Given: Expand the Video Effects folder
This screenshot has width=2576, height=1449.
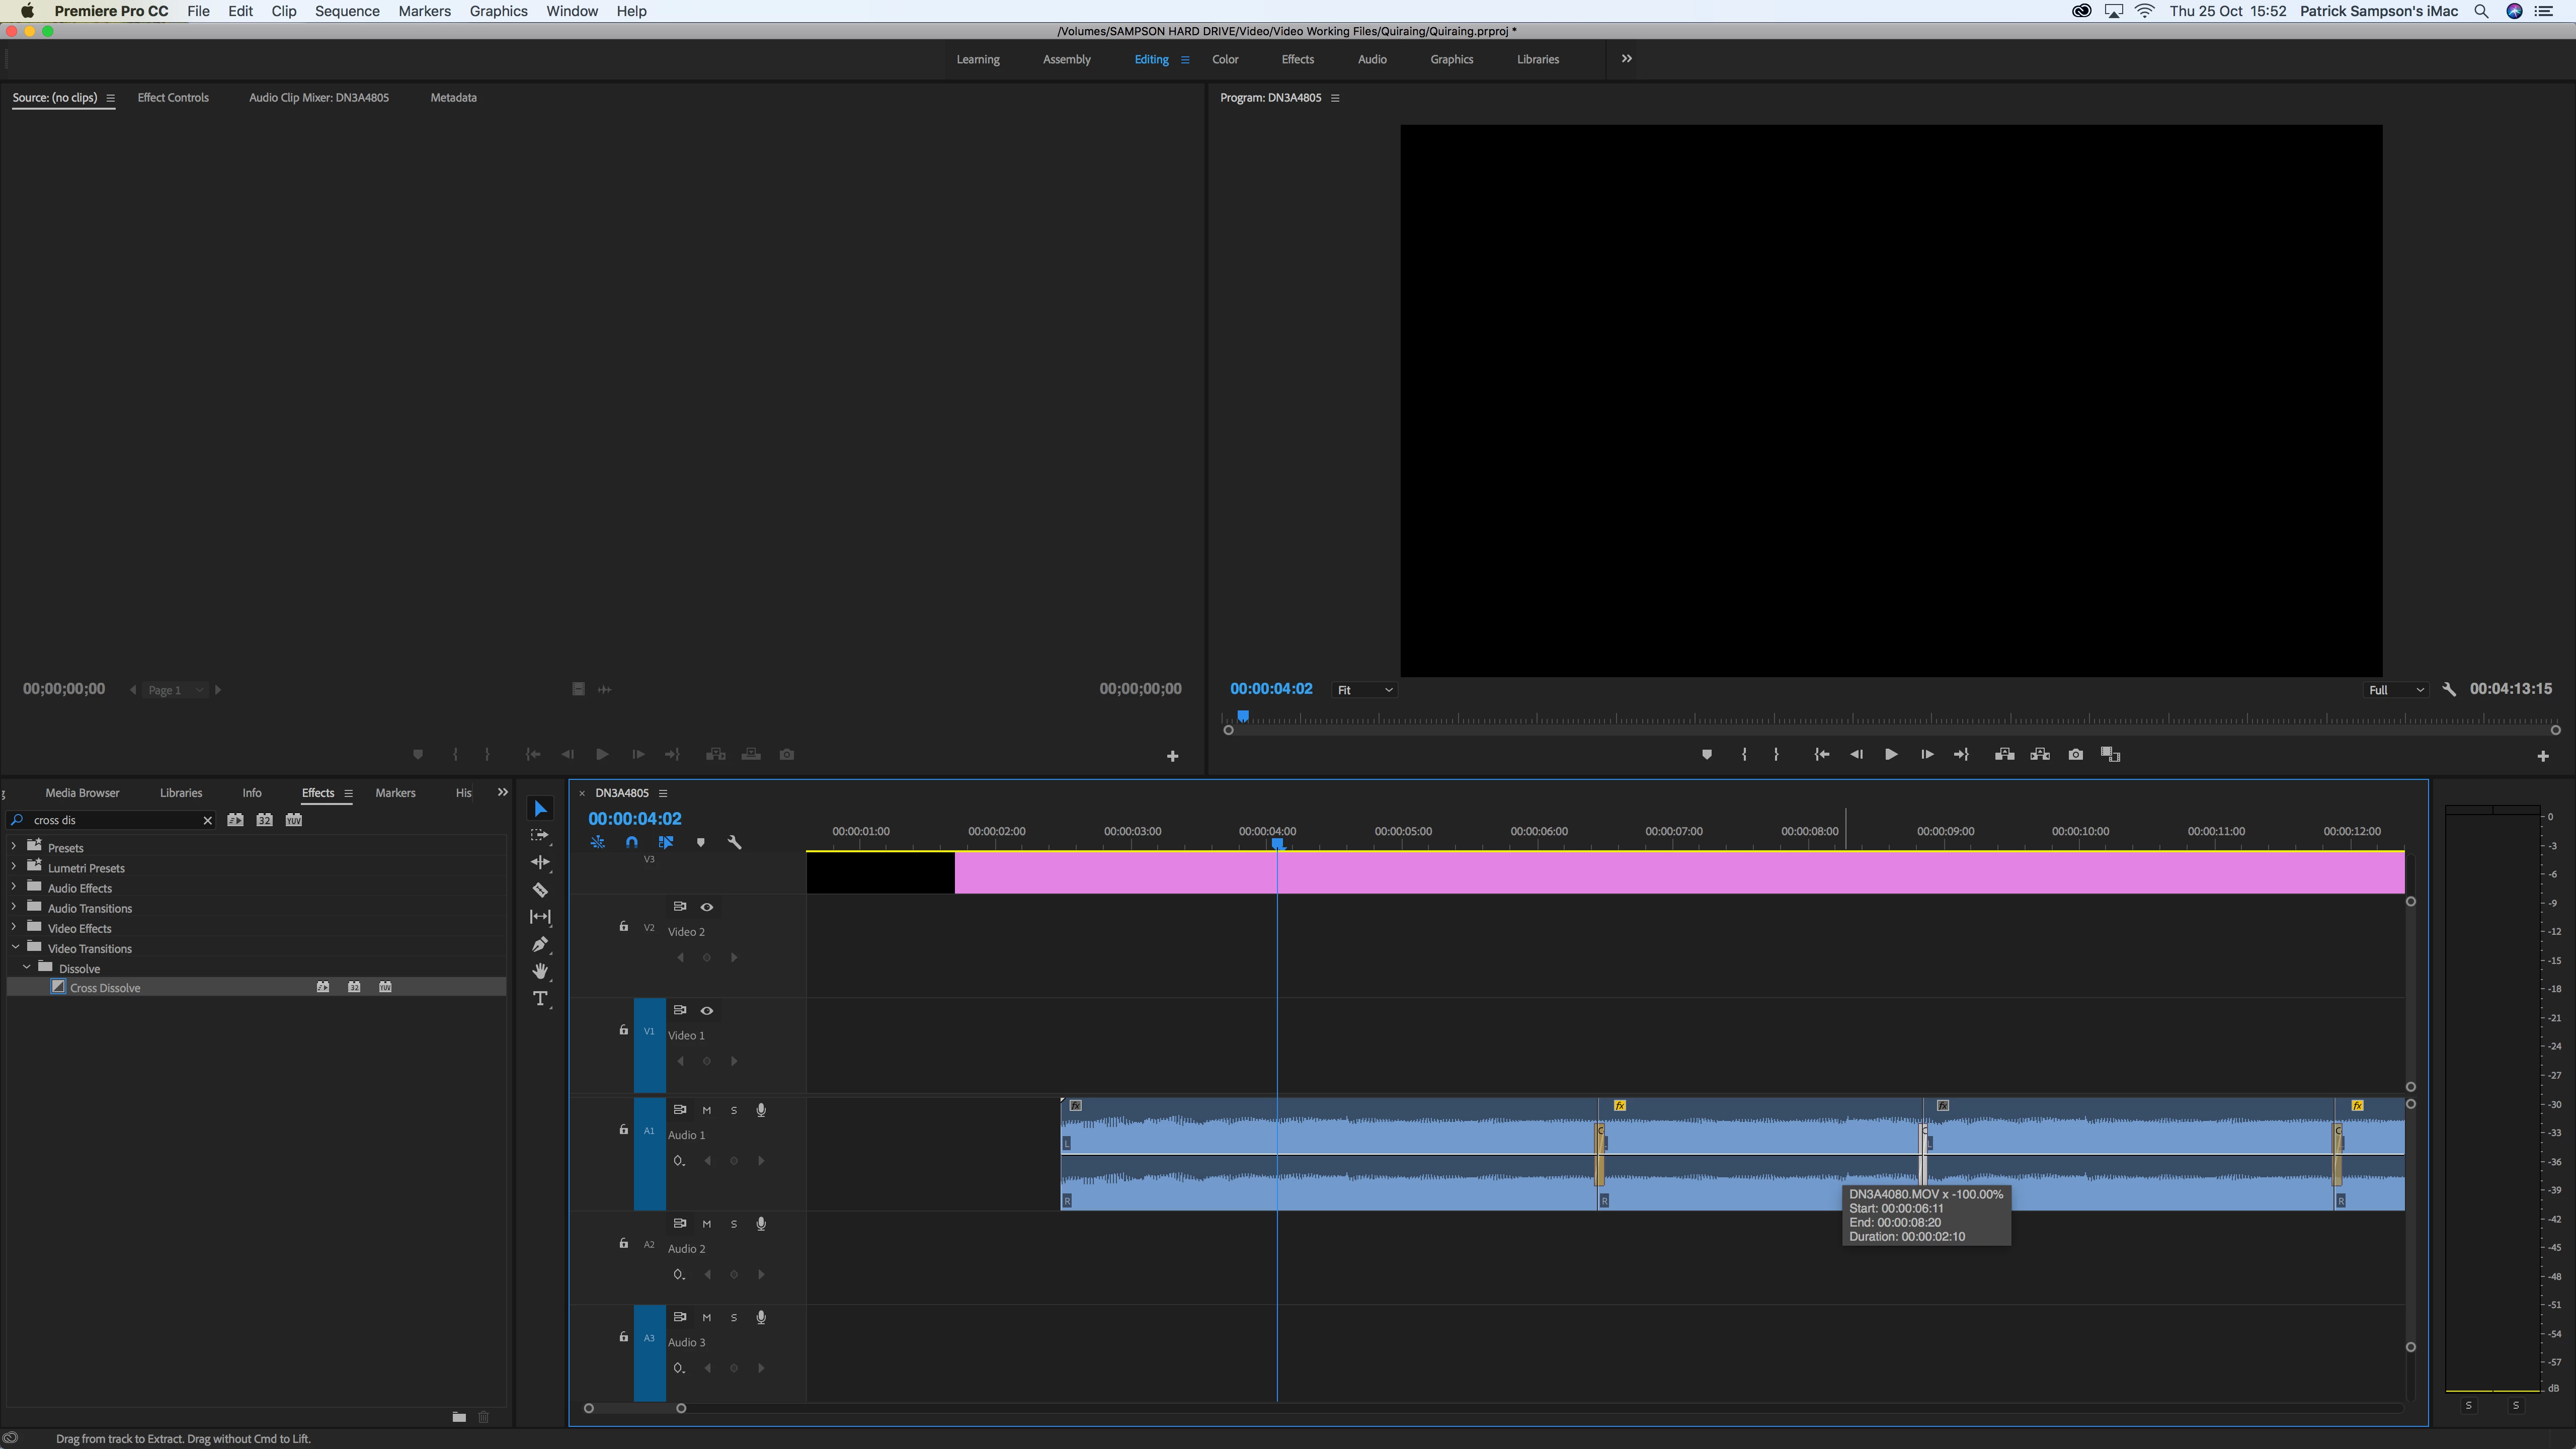Looking at the screenshot, I should click(14, 928).
